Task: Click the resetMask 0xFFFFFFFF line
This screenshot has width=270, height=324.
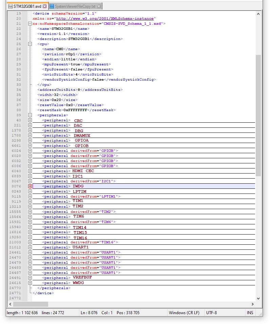Action: pos(76,110)
